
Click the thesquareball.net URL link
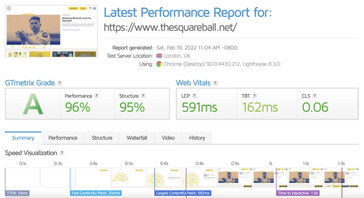click(170, 27)
